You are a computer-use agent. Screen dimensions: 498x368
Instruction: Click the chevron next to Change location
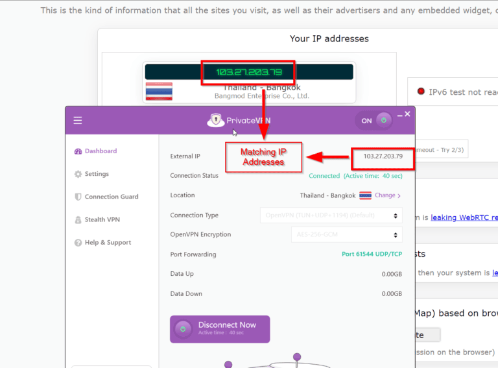pyautogui.click(x=399, y=196)
